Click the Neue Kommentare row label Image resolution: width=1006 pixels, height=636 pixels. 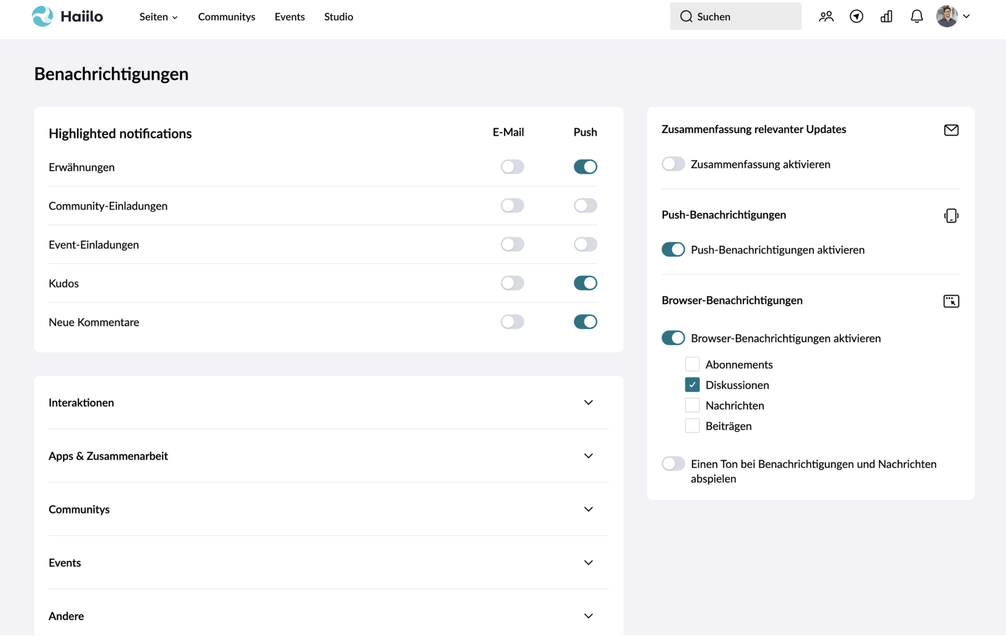(x=93, y=322)
